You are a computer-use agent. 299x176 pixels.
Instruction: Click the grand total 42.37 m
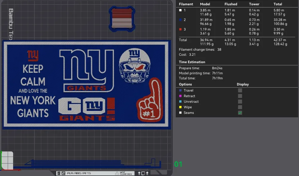(280, 40)
